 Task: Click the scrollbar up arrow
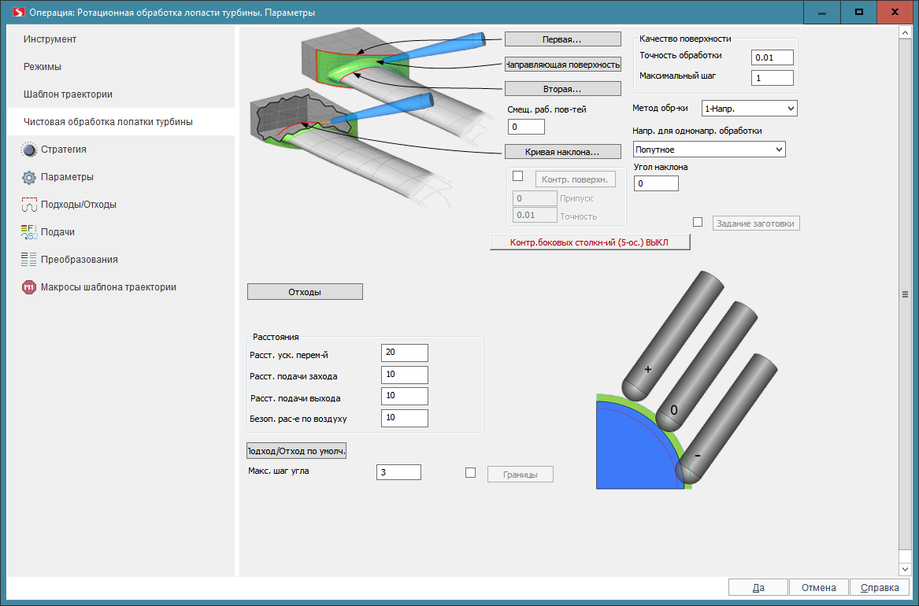pyautogui.click(x=905, y=33)
